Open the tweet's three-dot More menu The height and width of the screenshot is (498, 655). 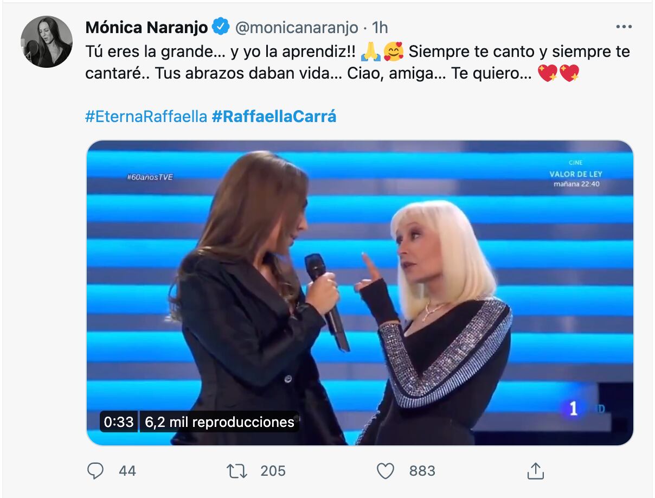[625, 27]
